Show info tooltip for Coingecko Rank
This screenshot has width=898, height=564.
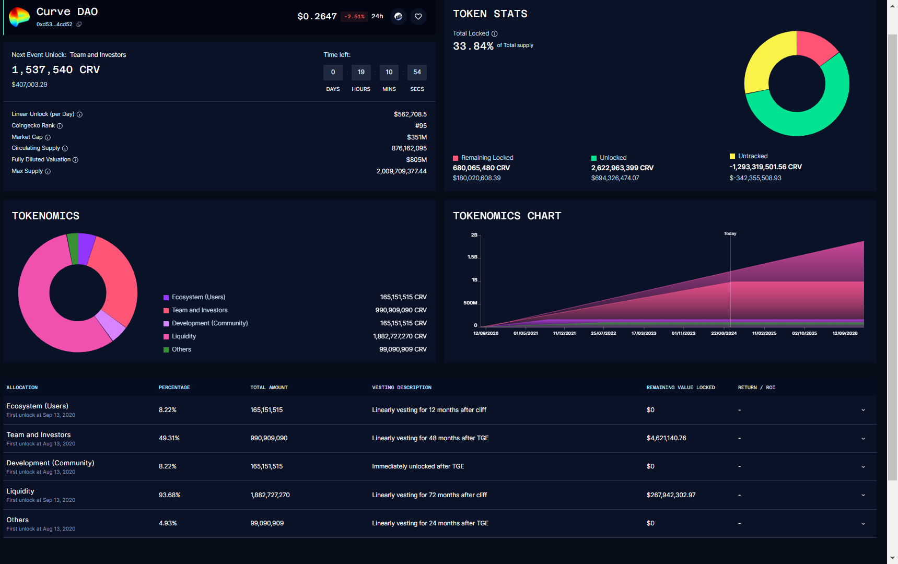point(60,126)
